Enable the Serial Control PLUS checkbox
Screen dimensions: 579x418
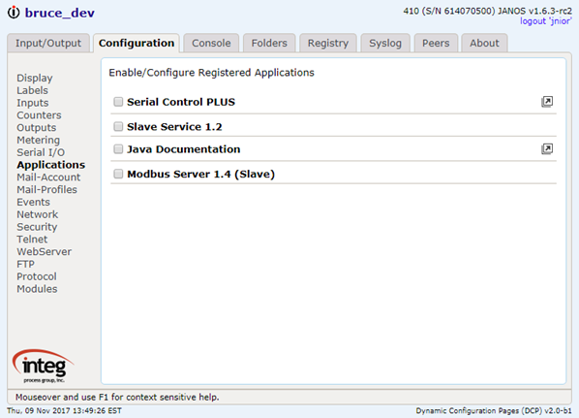point(118,102)
